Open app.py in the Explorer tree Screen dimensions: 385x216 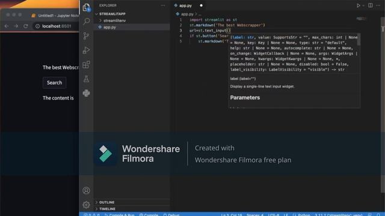(109, 27)
